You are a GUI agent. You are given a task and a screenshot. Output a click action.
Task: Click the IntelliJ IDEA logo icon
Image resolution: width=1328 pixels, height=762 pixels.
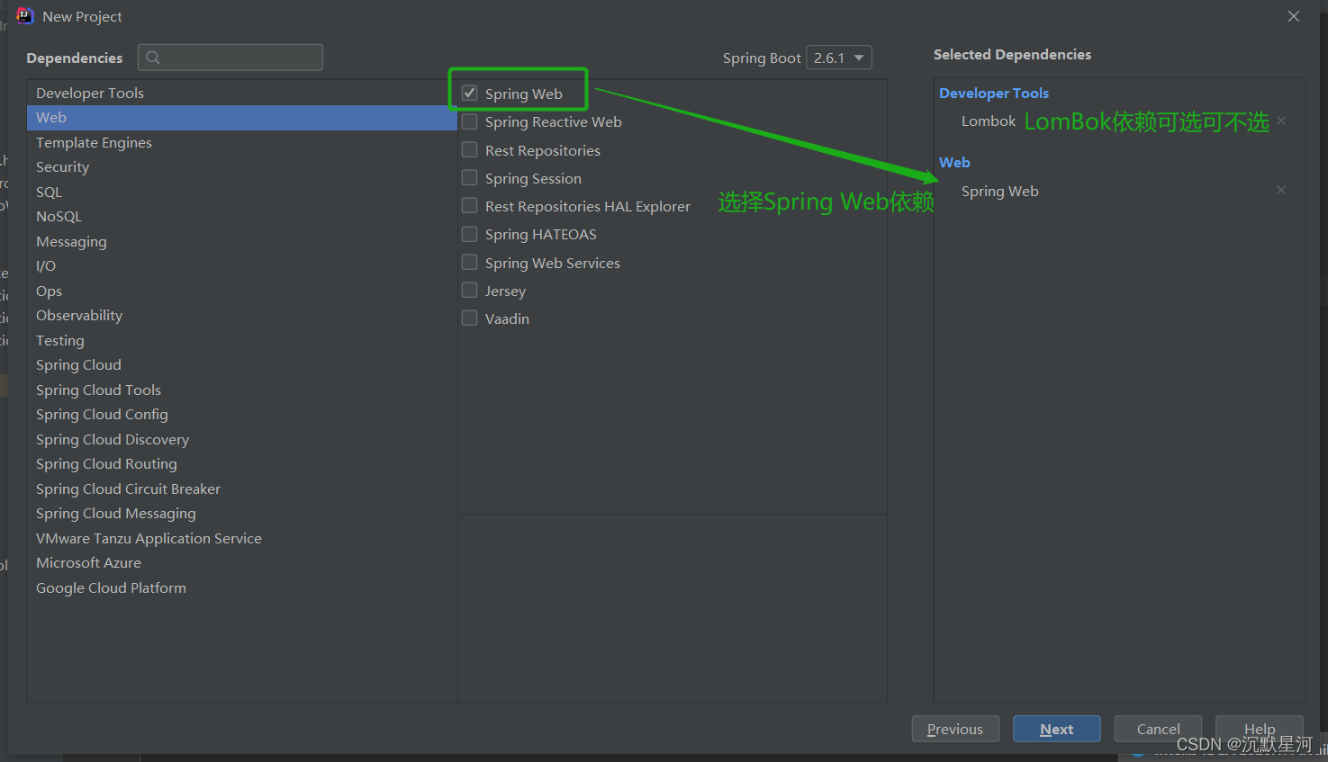click(x=25, y=16)
